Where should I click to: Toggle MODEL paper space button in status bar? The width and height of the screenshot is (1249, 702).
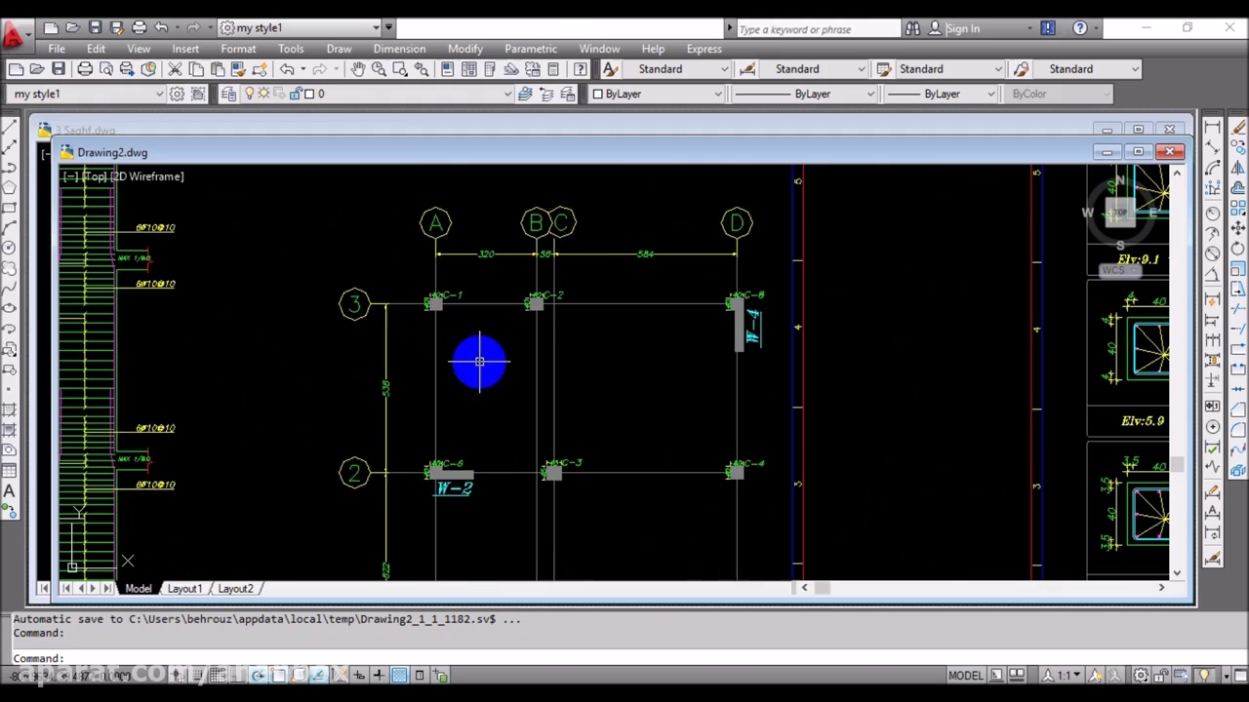tap(965, 676)
